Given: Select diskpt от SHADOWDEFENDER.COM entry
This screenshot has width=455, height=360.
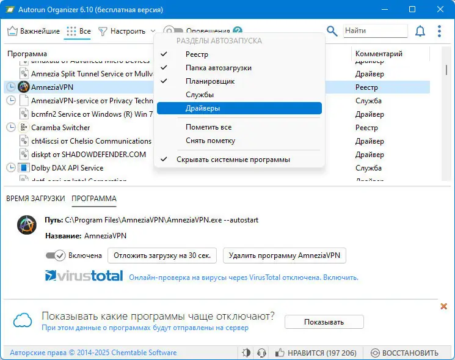Looking at the screenshot, I should click(89, 155).
